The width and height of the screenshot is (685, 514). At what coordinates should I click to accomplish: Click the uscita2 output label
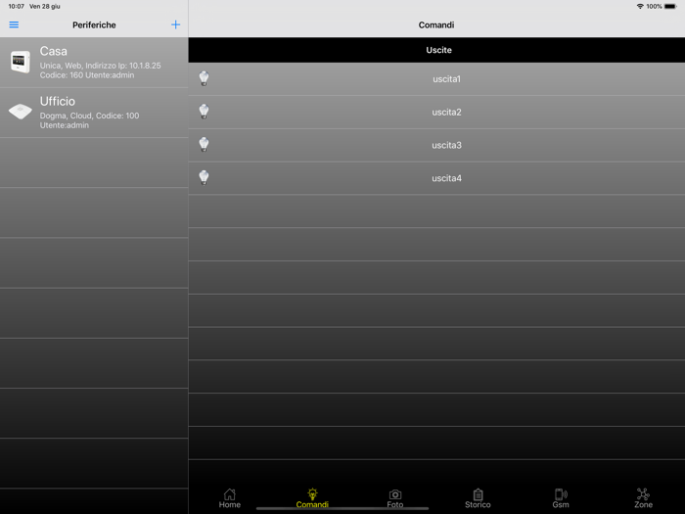coord(446,113)
